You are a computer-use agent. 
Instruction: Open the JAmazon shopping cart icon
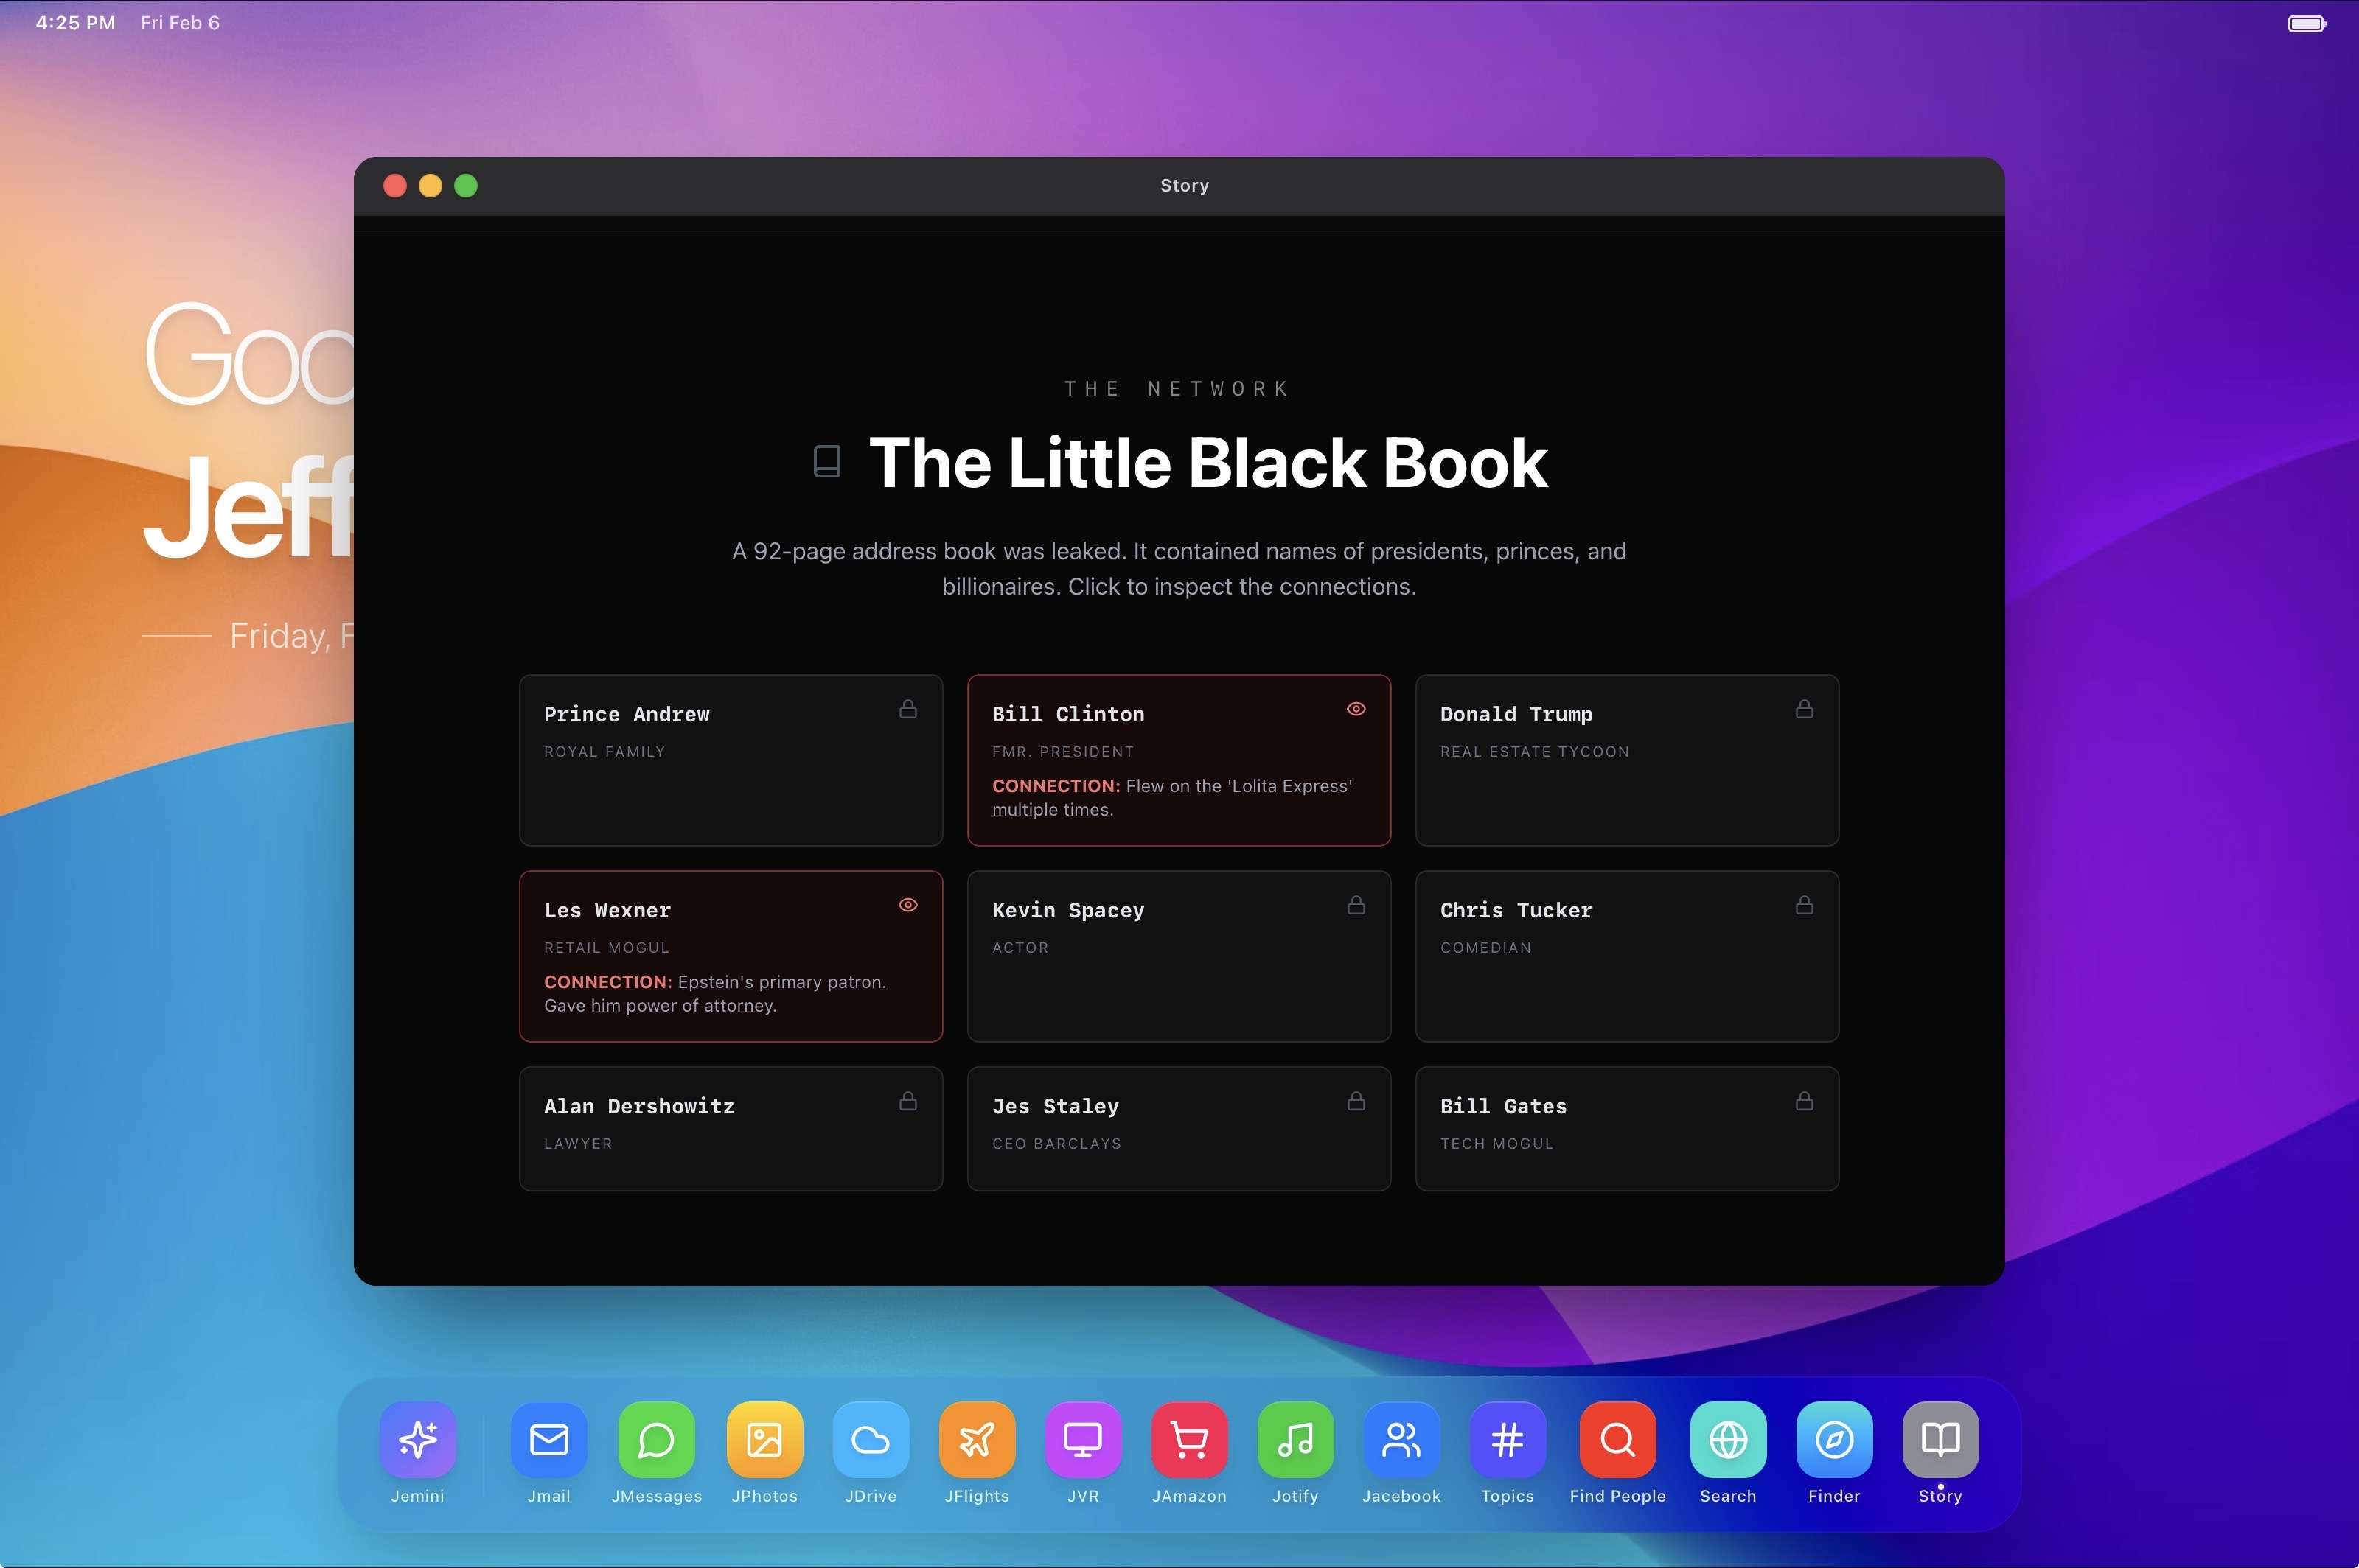pyautogui.click(x=1188, y=1439)
